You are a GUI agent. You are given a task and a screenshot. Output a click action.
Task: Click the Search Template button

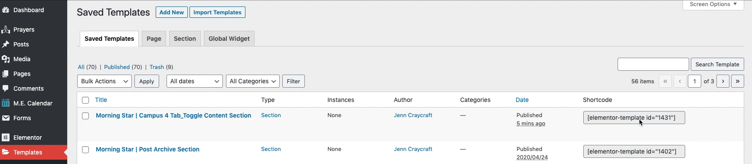(x=717, y=64)
